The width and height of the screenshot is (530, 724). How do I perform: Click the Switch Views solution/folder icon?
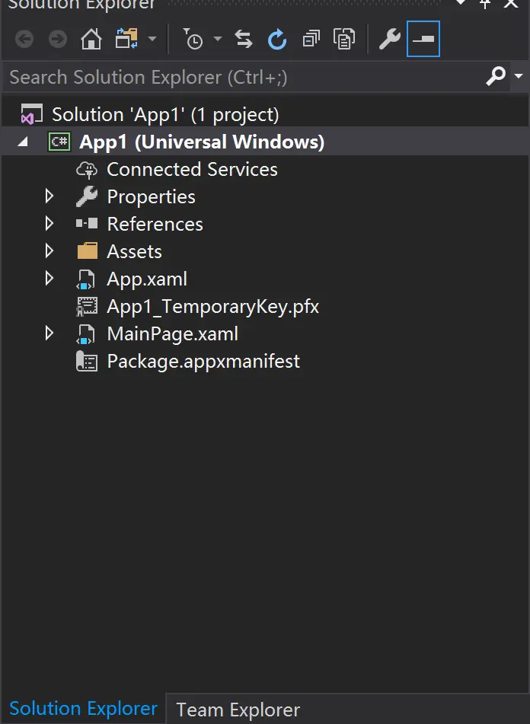click(126, 39)
